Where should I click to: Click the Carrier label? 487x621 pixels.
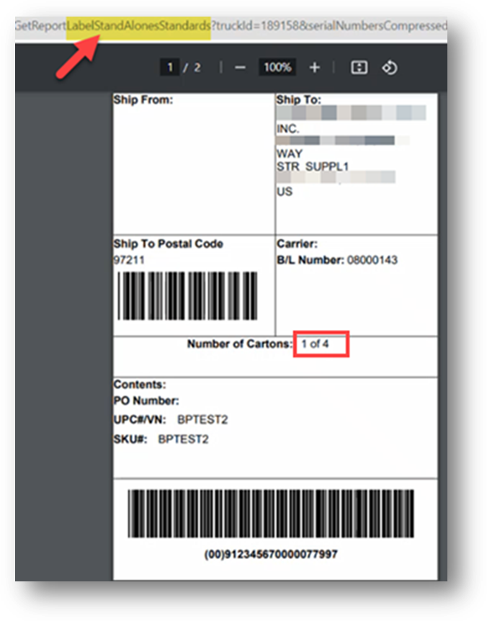(297, 244)
